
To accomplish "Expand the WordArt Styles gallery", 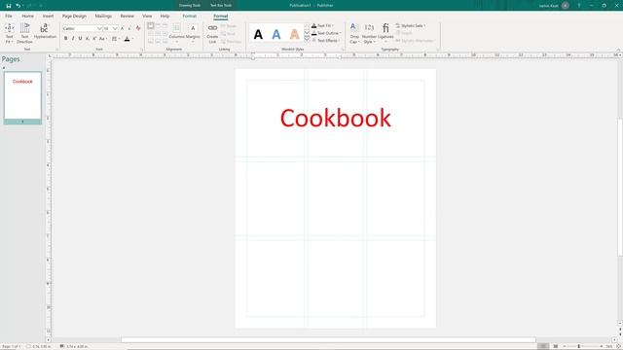I will pos(307,40).
